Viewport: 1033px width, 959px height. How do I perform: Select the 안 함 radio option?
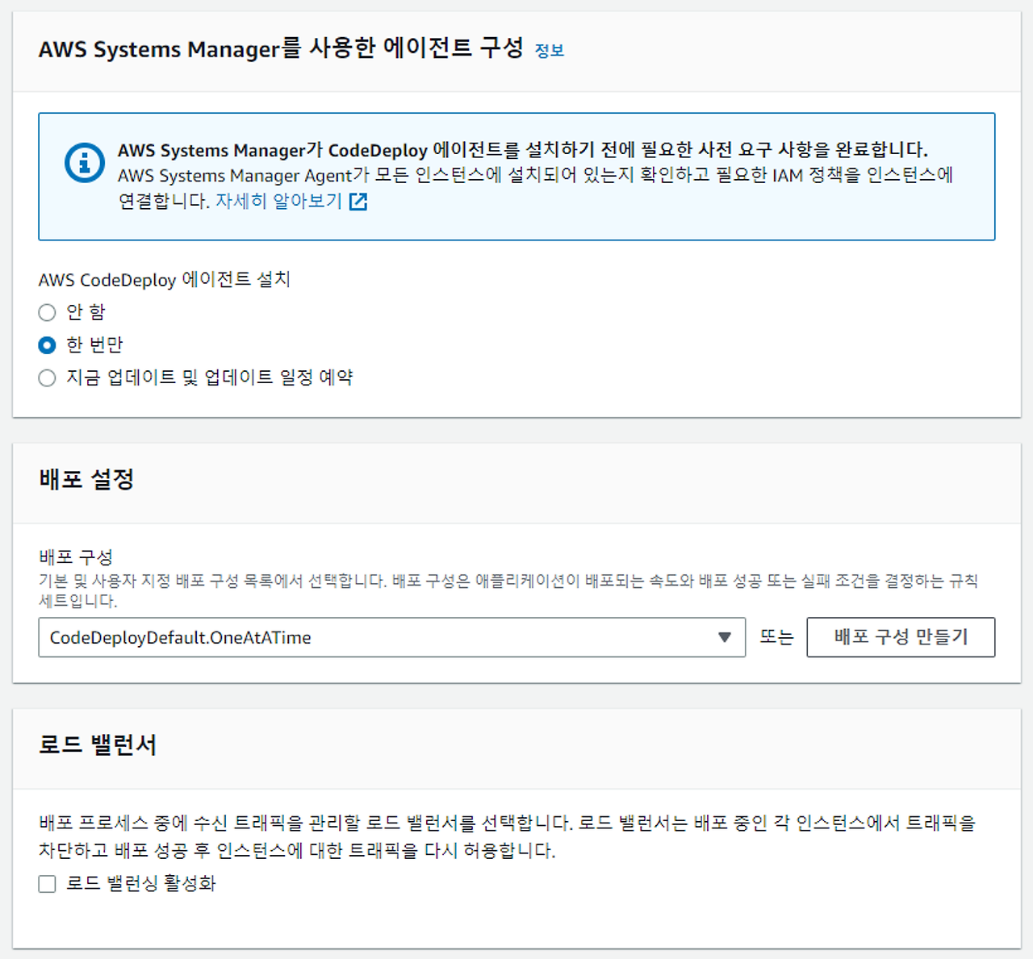click(47, 312)
